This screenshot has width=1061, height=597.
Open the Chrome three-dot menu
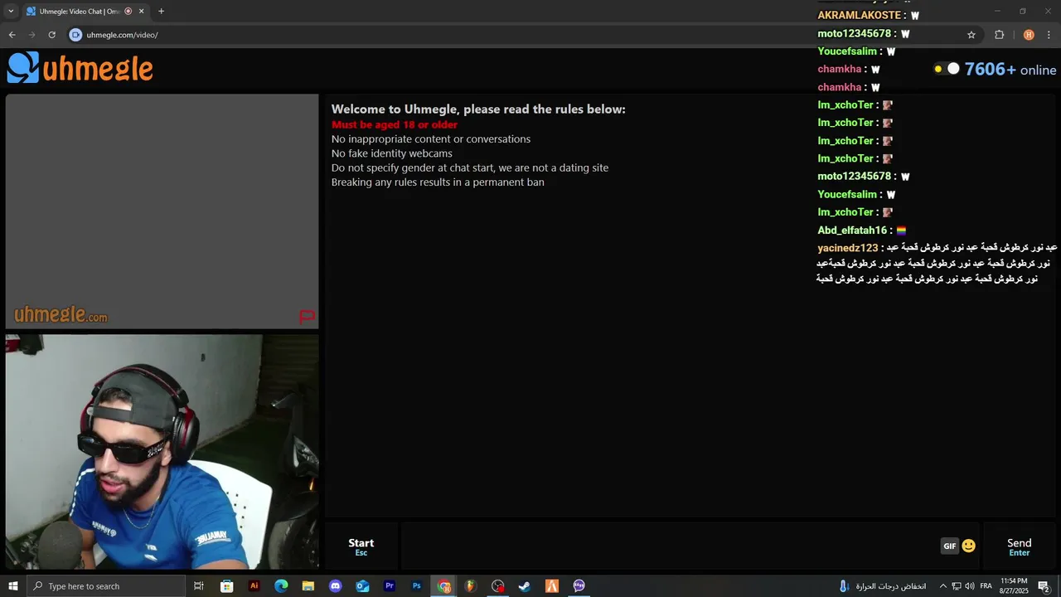click(1049, 35)
